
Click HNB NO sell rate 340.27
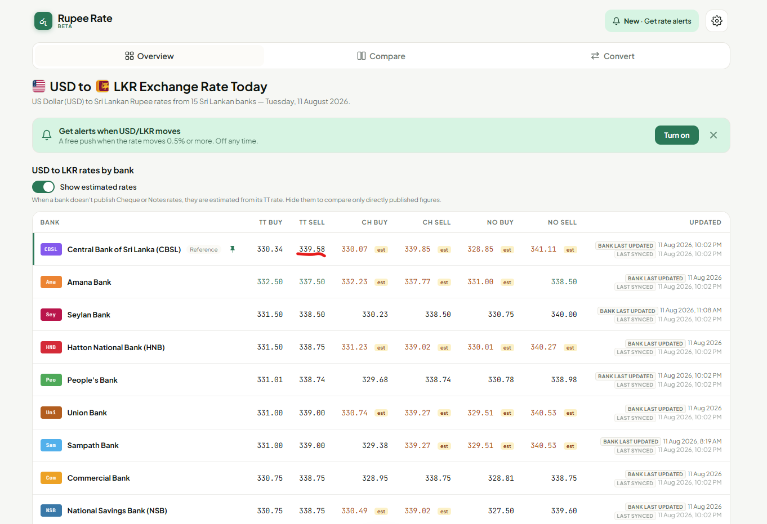(x=543, y=347)
